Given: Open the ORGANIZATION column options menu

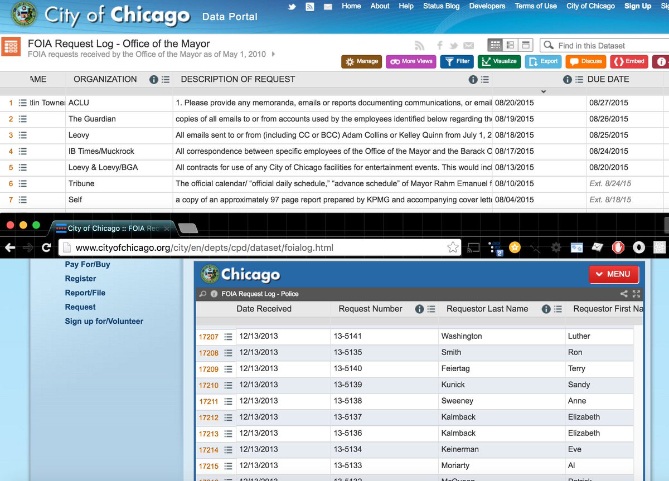Looking at the screenshot, I should pos(166,80).
